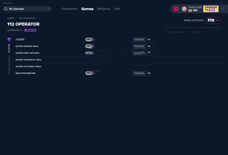Click TOGGLE hotkey for Super First Aid
The width and height of the screenshot is (228, 155).
click(139, 53)
